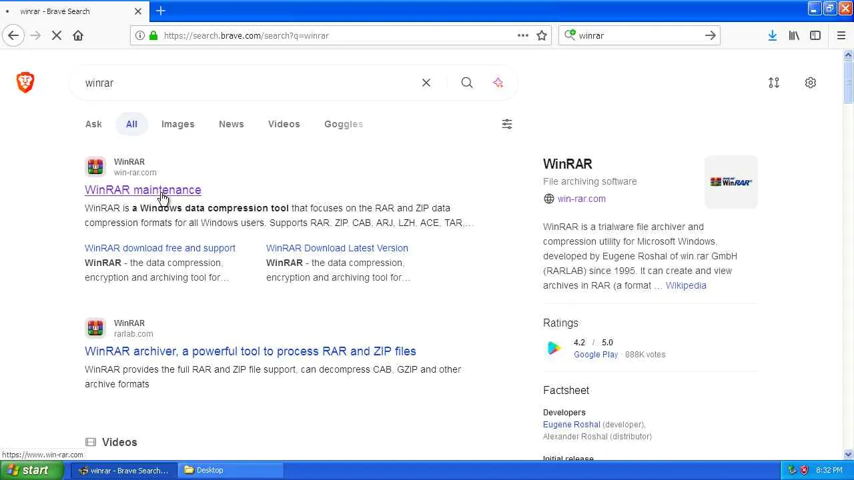Open search ranking options icon
This screenshot has width=854, height=480.
774,83
